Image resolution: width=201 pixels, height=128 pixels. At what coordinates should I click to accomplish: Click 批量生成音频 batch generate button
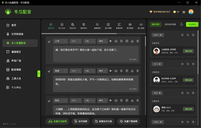tap(57, 121)
